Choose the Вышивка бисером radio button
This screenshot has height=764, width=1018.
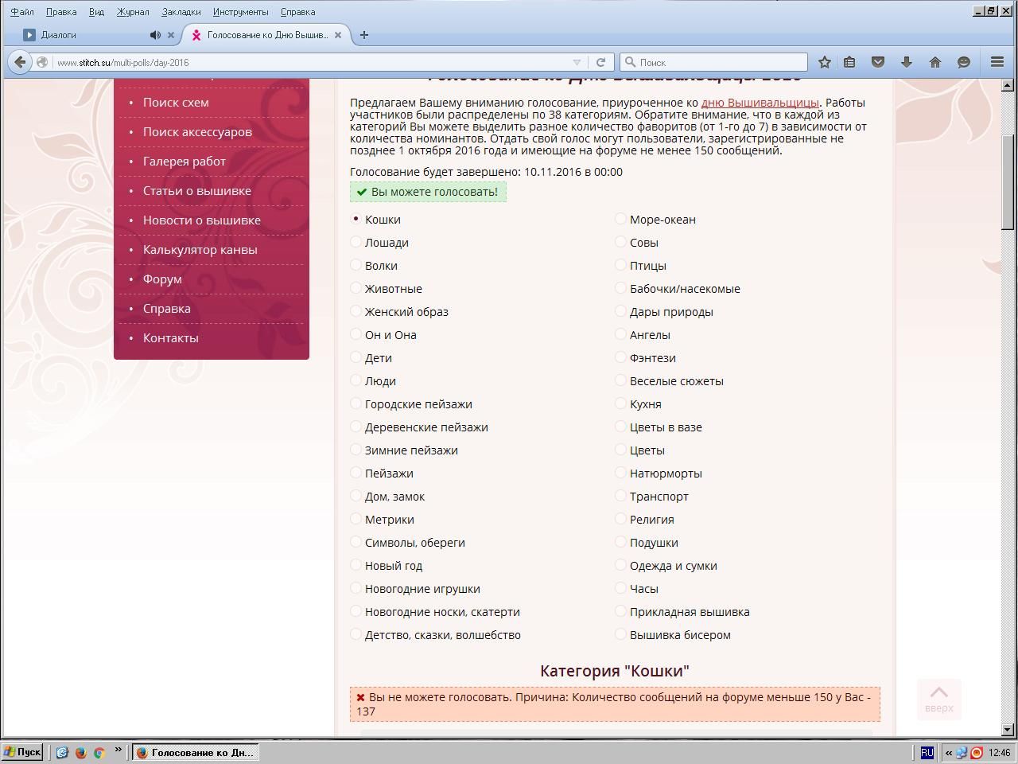click(621, 635)
